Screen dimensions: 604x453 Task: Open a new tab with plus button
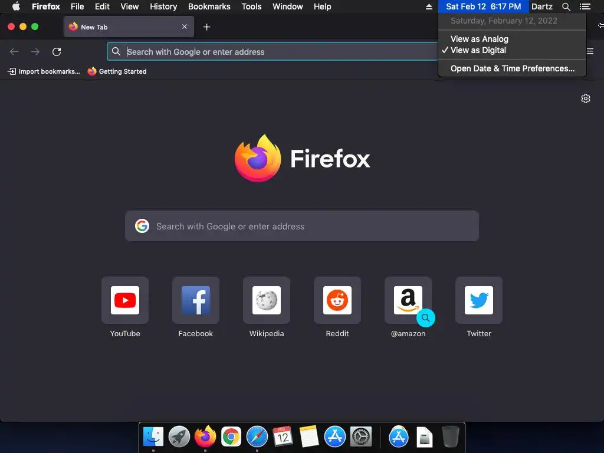tap(207, 27)
